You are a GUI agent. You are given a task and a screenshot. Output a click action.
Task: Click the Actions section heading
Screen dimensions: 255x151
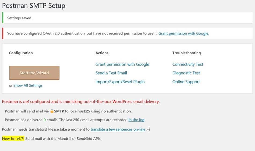102,53
